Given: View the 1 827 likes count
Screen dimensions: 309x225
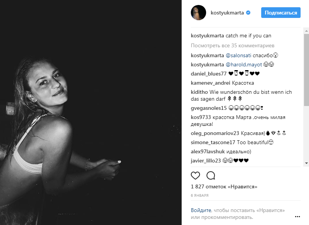Looking at the screenshot, I should [x=224, y=186].
